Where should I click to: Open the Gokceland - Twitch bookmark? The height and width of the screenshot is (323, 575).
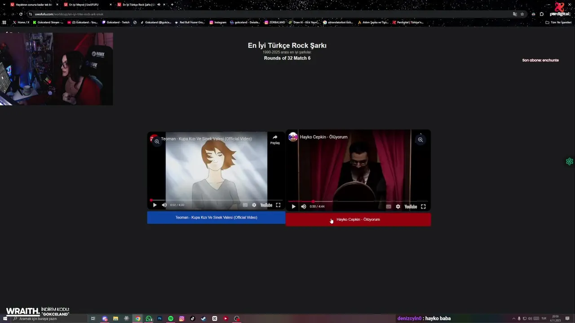(x=116, y=22)
